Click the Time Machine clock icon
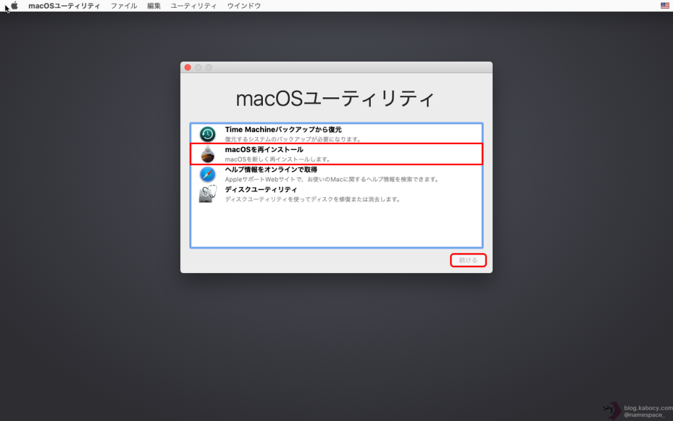 coord(208,134)
